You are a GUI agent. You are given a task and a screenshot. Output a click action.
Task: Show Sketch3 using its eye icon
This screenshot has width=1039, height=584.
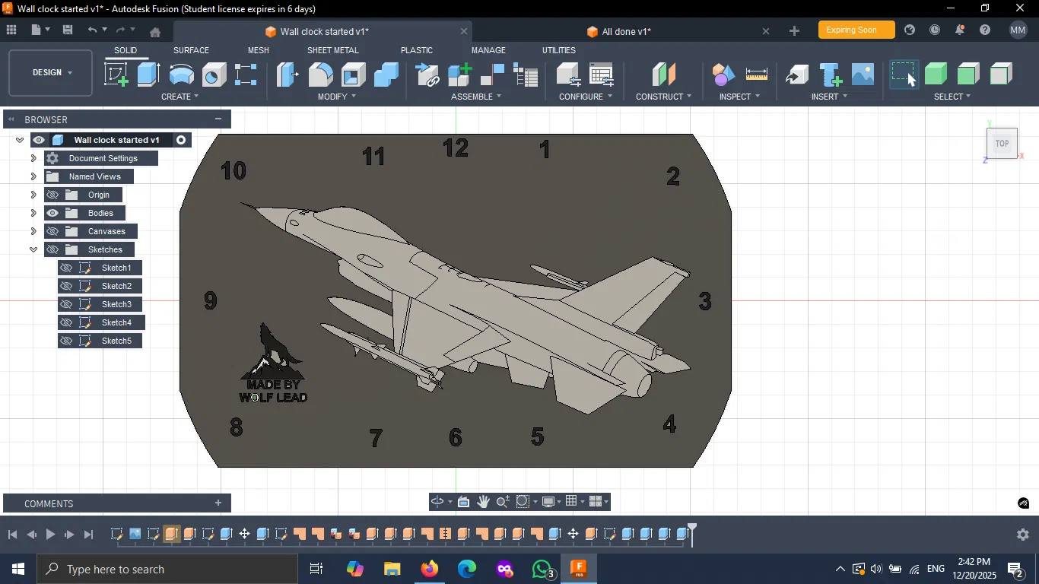click(x=66, y=304)
